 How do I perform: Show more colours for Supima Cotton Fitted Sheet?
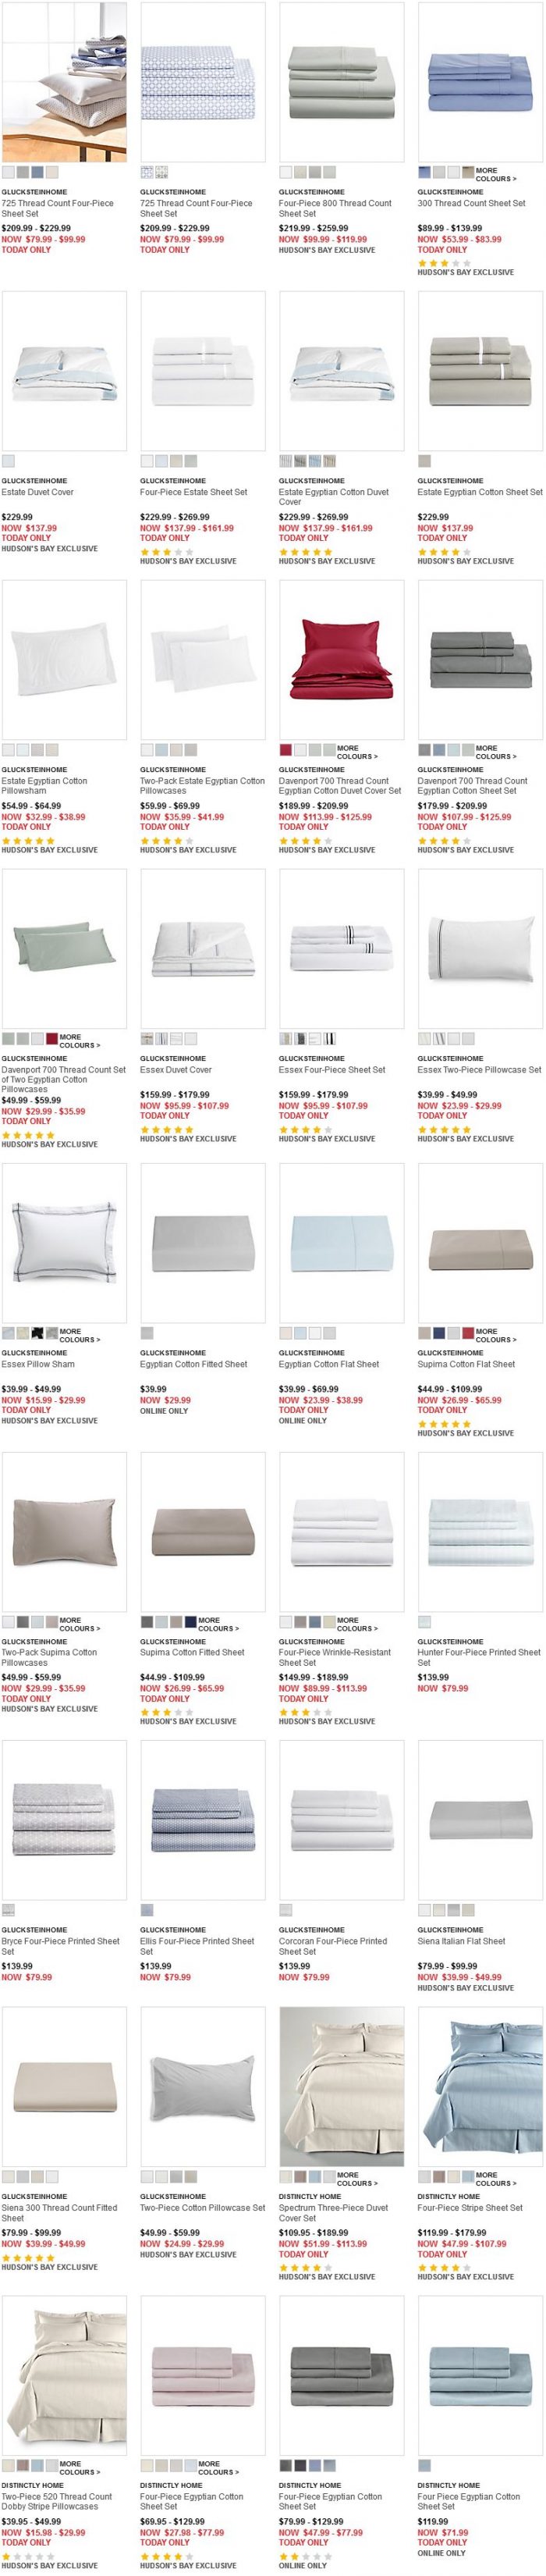(218, 1624)
